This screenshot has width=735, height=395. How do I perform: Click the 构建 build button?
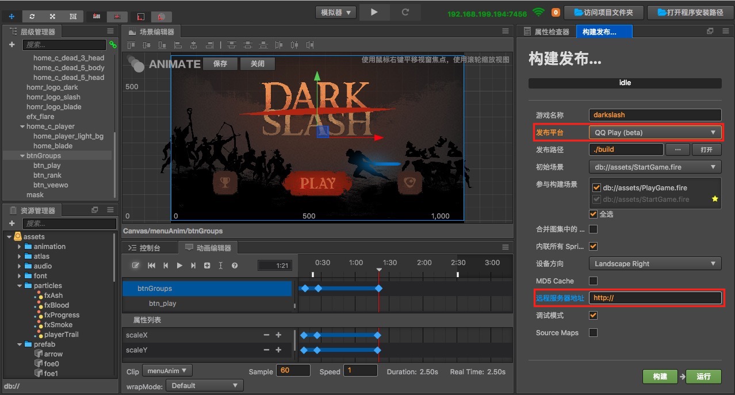click(660, 377)
